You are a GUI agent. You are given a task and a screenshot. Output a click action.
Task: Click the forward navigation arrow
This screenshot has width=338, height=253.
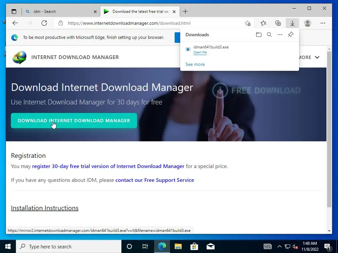click(x=30, y=23)
